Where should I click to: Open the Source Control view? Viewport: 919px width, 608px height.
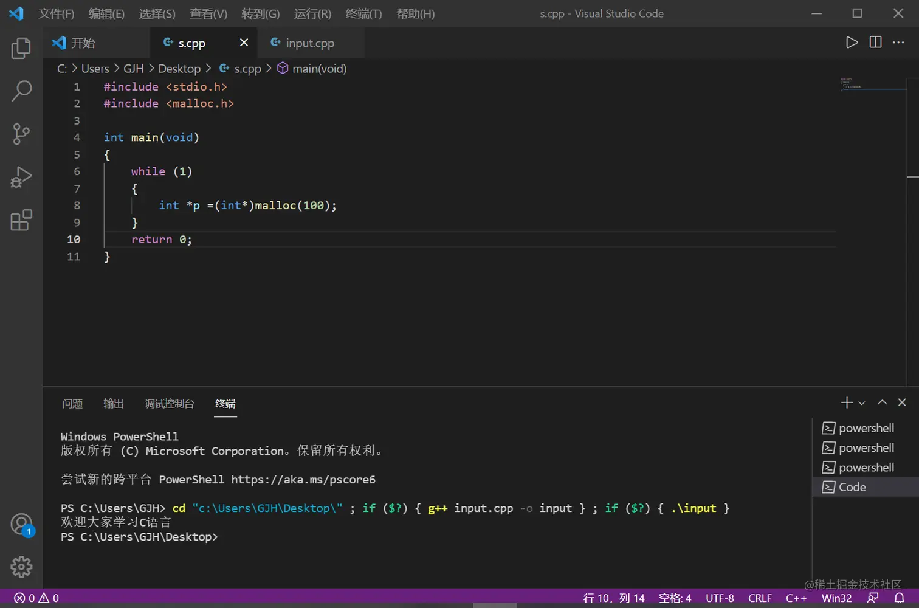pos(21,134)
